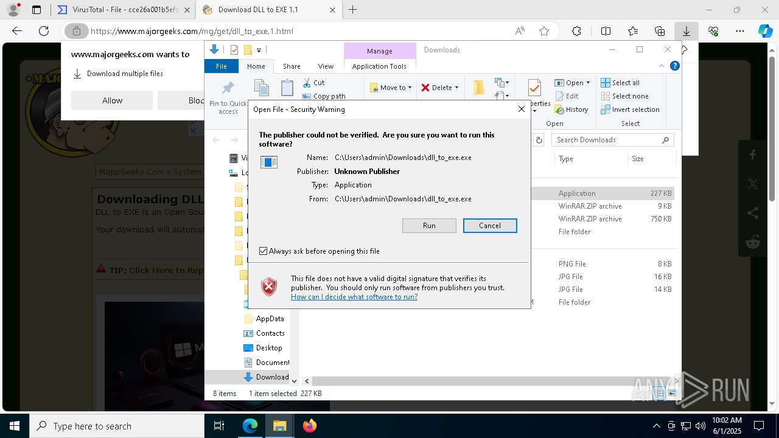Share page on Reddit icon
This screenshot has height=438, width=779.
(x=753, y=242)
